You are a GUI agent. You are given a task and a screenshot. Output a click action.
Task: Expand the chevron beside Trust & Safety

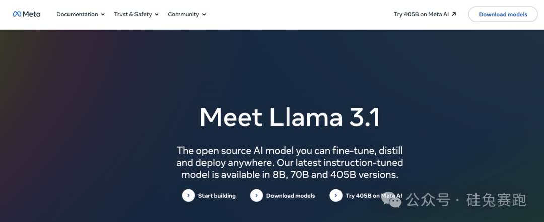tap(157, 15)
